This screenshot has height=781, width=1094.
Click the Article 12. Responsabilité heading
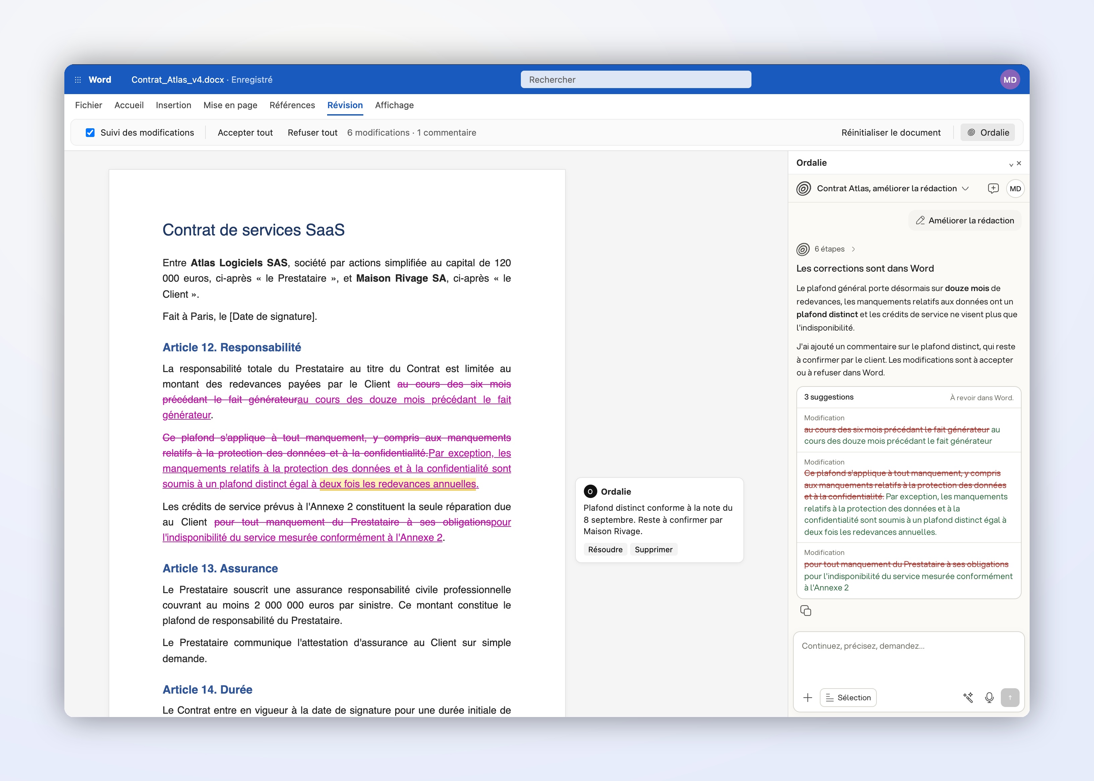pos(232,347)
